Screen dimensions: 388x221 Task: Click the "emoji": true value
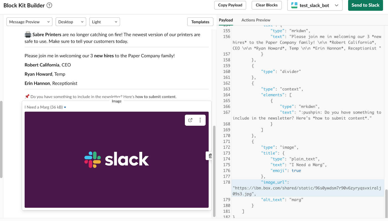pos(296,171)
